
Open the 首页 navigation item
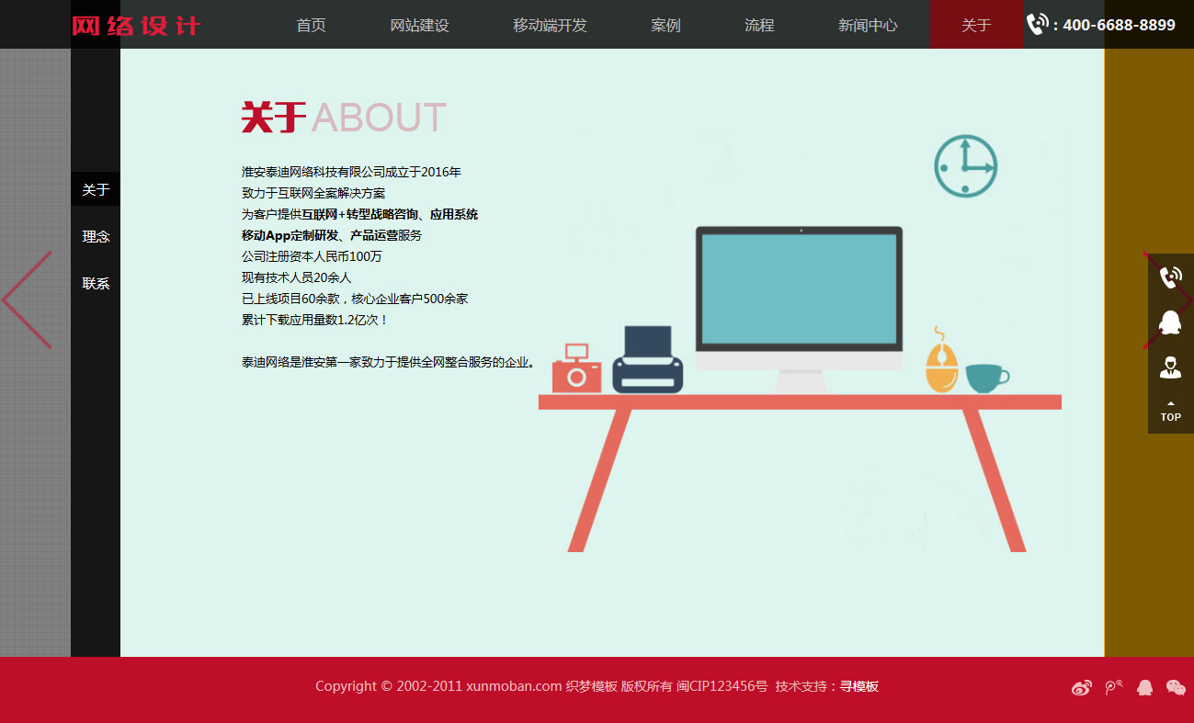311,25
